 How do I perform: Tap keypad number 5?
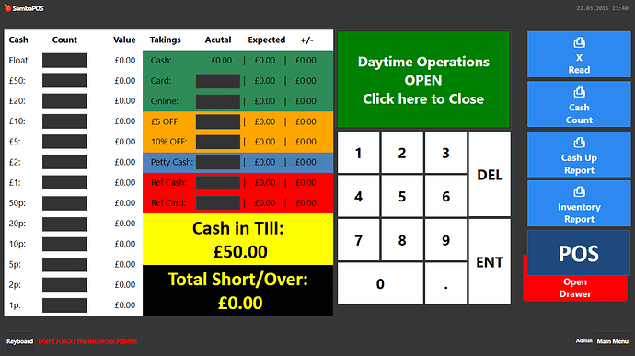click(402, 197)
